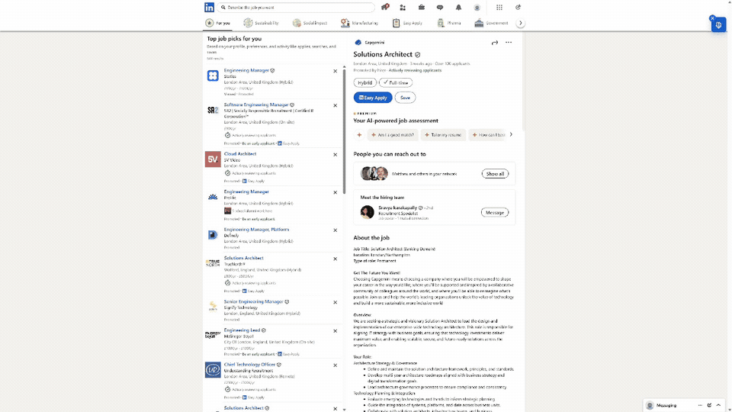Screen dimensions: 732x412
Task: Dismiss Engineering Lead job card
Action: 335,330
